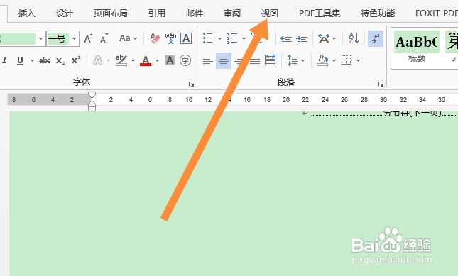Viewport: 458px width, 276px height.
Task: Open the Aa change case dropdown
Action: (128, 38)
